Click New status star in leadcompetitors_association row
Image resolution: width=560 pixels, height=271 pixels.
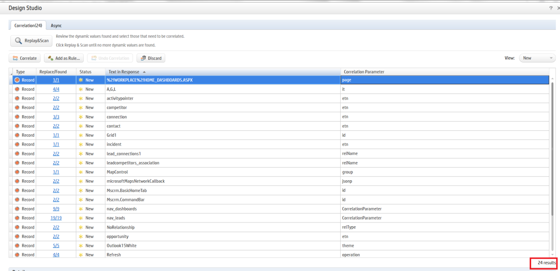81,163
